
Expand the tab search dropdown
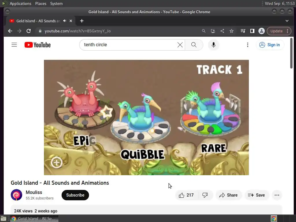coord(287,21)
